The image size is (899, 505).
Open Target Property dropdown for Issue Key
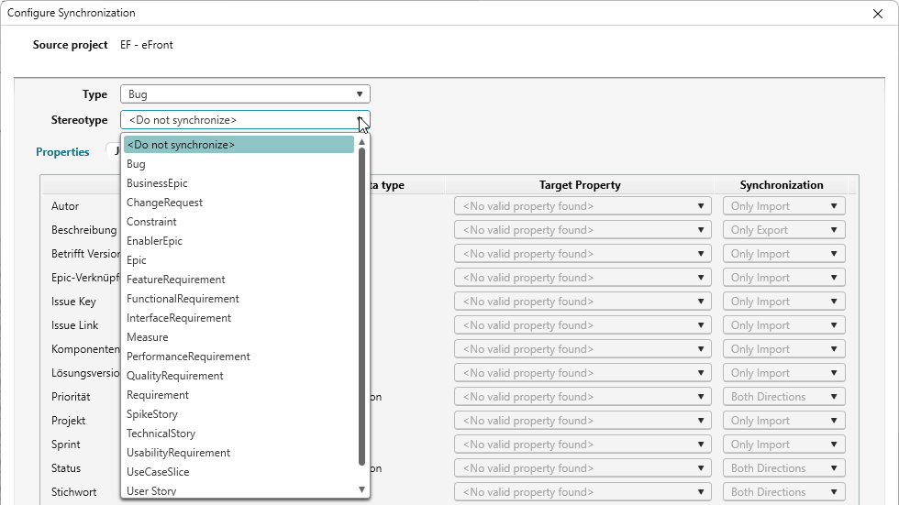pos(583,302)
